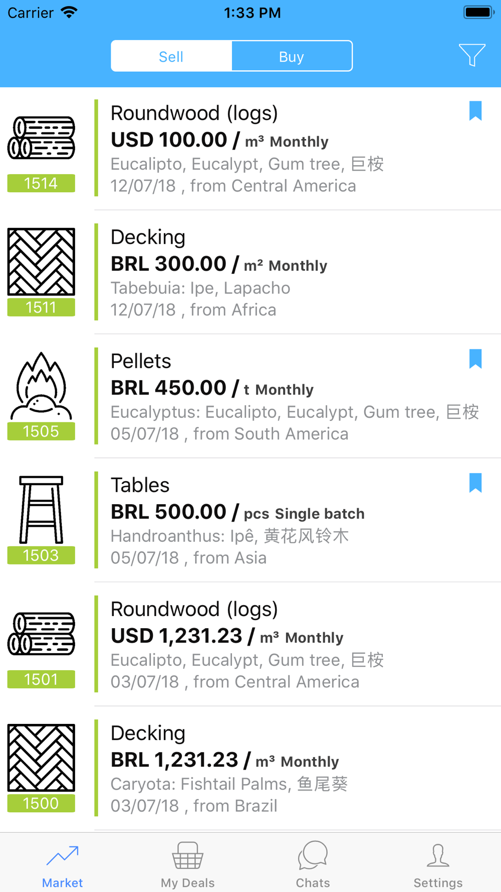The image size is (501, 892).
Task: Remove bookmark from Roundwood USD 100.00 listing
Action: pos(475,111)
